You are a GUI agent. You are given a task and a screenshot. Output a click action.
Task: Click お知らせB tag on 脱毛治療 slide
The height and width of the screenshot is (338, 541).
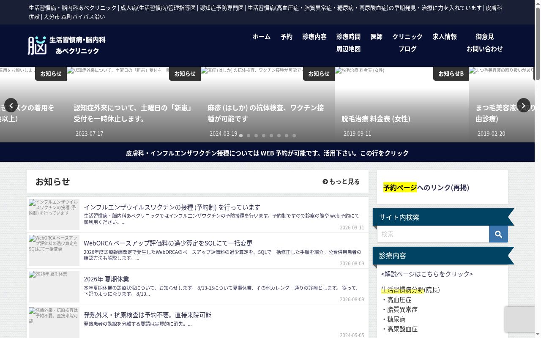click(451, 74)
